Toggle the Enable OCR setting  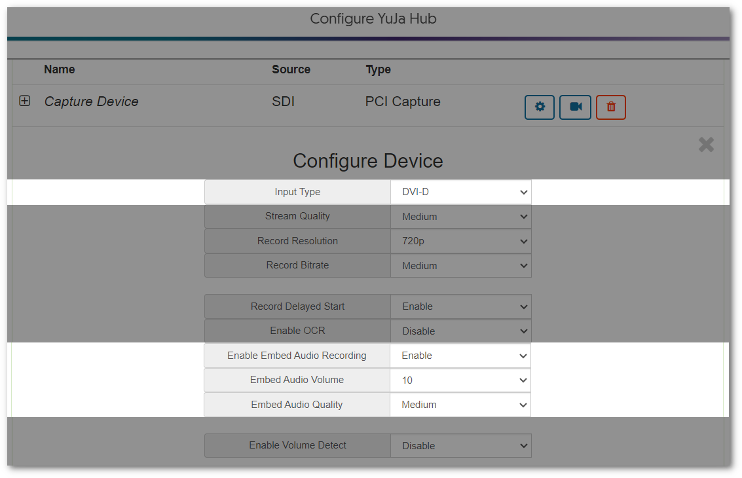[x=460, y=331]
